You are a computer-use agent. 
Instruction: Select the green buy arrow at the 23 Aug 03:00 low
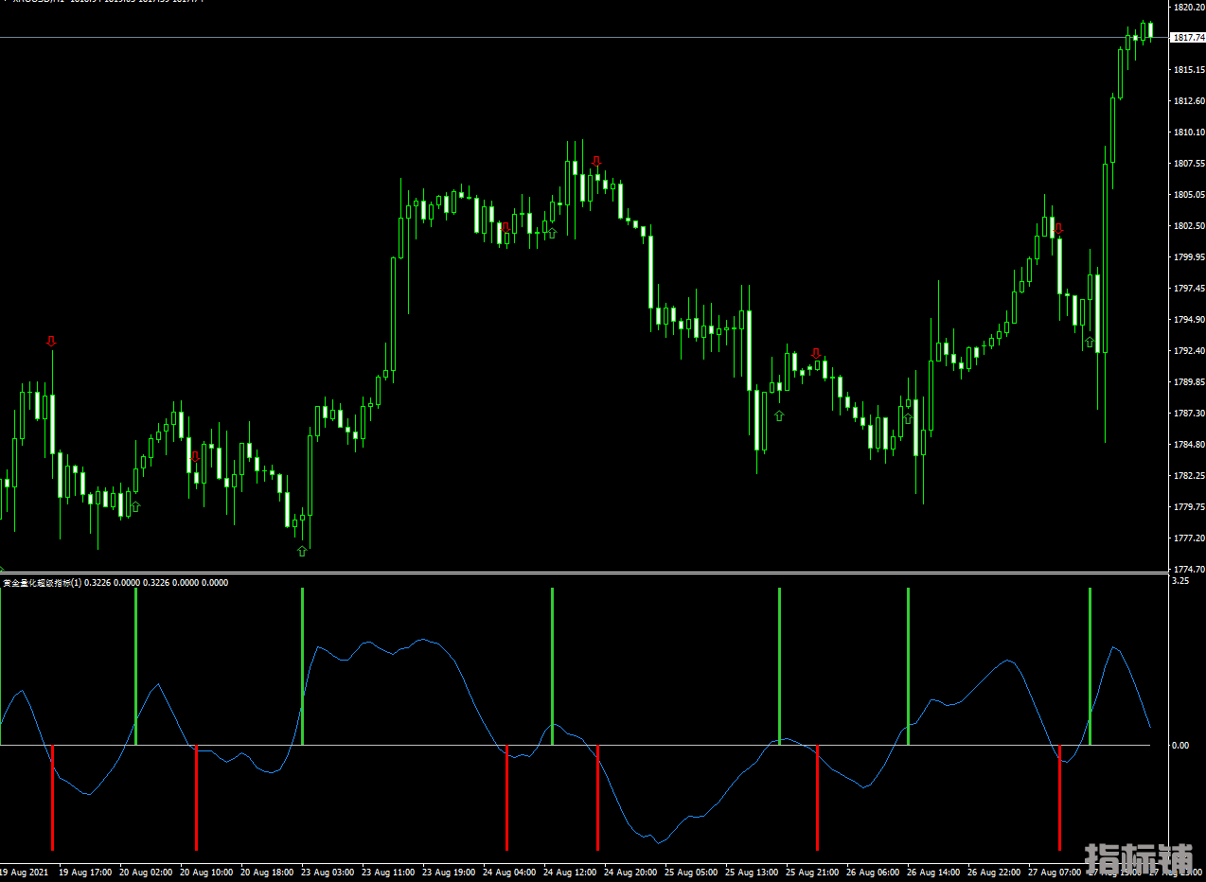tap(302, 551)
